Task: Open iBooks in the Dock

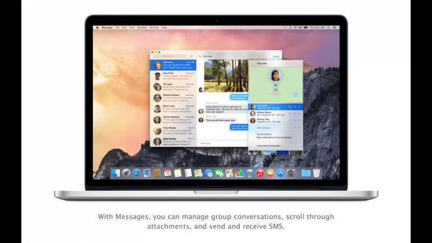Action: [270, 173]
